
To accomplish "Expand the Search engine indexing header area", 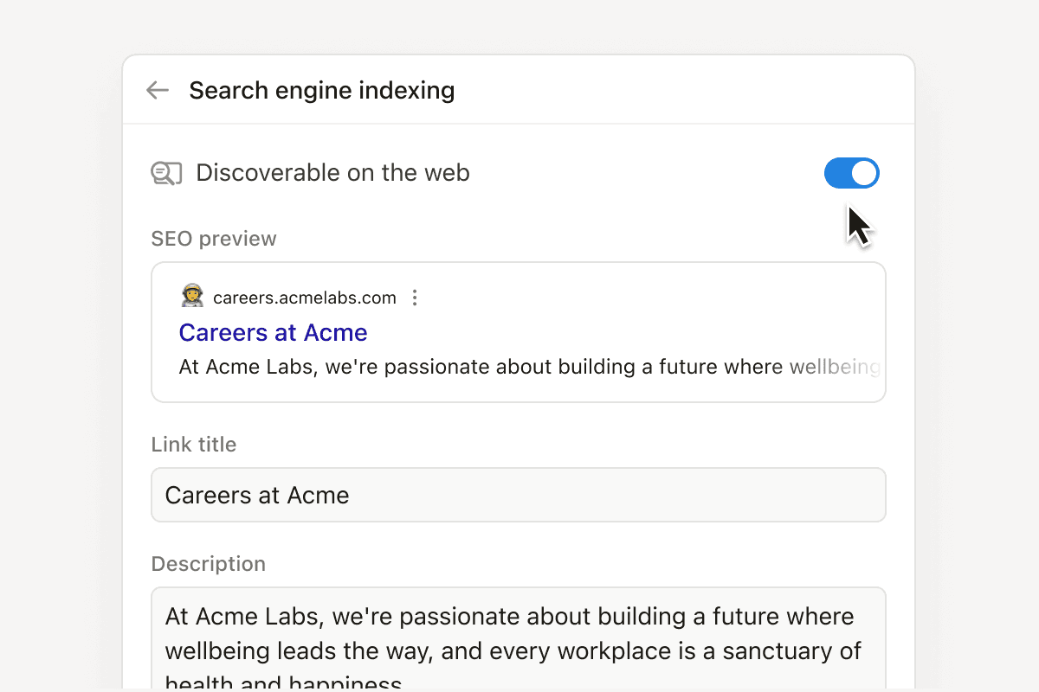I will [322, 89].
